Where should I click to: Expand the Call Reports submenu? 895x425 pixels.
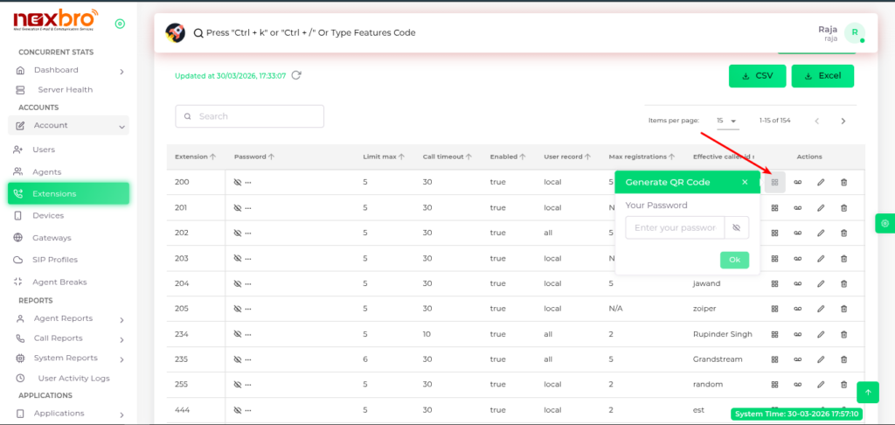point(121,338)
